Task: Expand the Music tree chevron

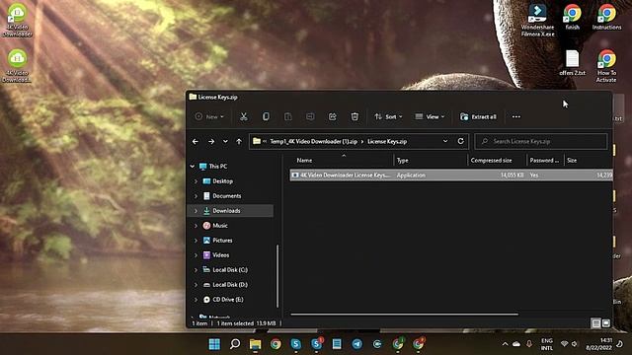Action: click(196, 226)
